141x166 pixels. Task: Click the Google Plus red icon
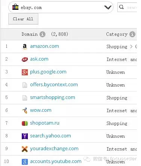pyautogui.click(x=25, y=72)
